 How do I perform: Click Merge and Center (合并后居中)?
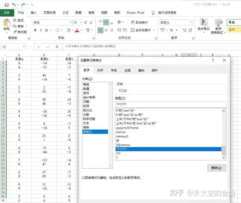141,30
